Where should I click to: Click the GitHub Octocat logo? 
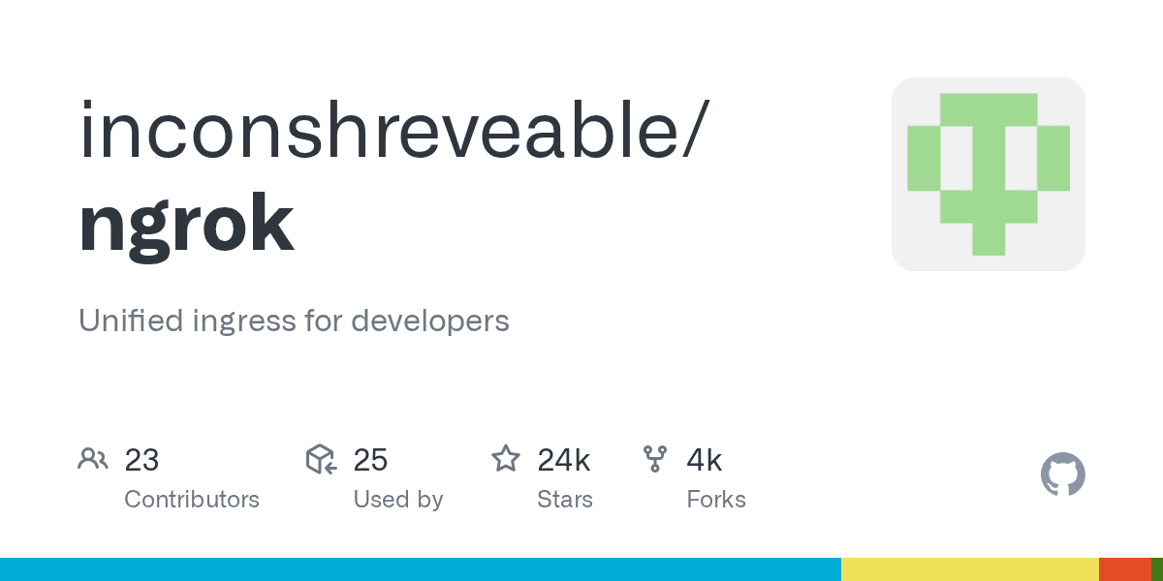[1062, 475]
